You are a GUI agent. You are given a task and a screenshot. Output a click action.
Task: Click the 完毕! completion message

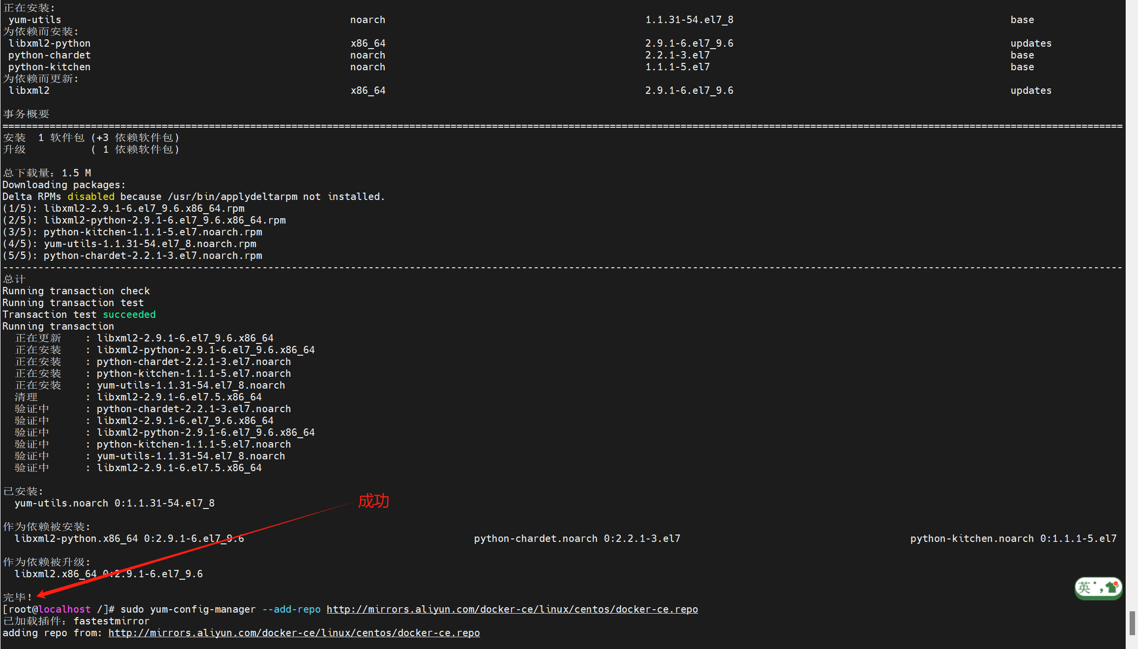pyautogui.click(x=18, y=597)
